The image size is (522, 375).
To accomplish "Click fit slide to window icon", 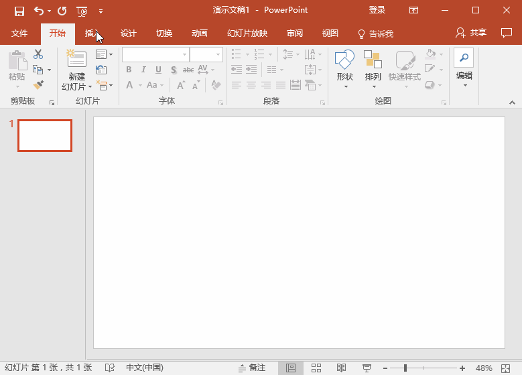I will [505, 368].
